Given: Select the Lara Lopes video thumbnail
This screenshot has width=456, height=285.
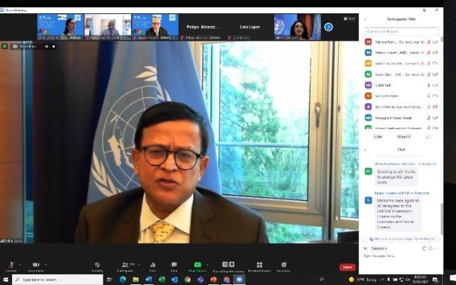Looking at the screenshot, I should tap(250, 27).
